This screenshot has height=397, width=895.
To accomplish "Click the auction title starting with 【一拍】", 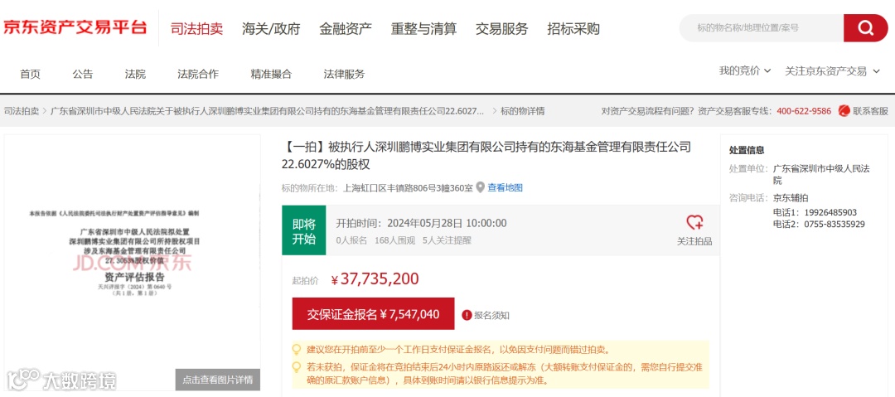I will point(486,155).
